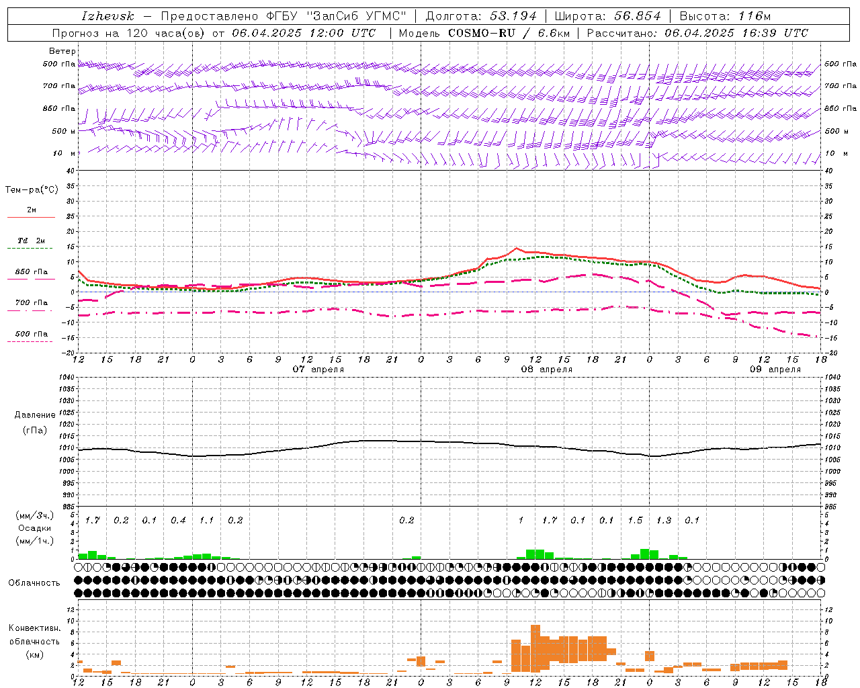Image resolution: width=860 pixels, height=688 pixels.
Task: Click the Облачность row label
Action: click(x=34, y=583)
